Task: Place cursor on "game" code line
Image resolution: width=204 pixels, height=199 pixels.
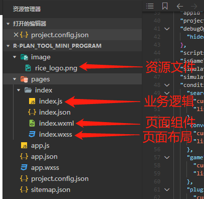Action: point(195,157)
